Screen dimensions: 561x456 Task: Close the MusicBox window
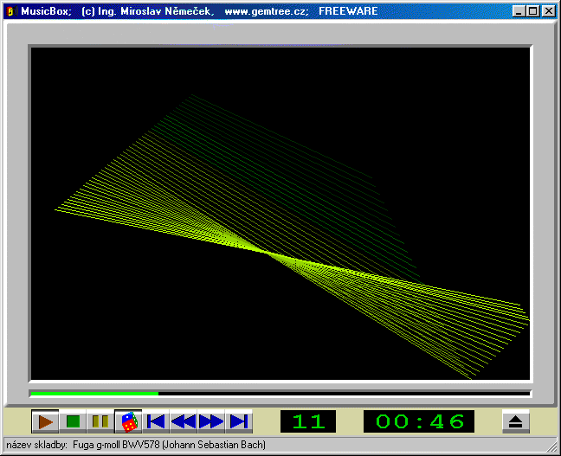pos(548,11)
